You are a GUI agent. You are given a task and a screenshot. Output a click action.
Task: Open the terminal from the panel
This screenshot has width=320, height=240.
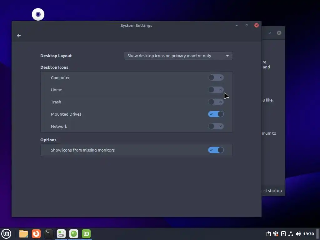tap(48, 234)
